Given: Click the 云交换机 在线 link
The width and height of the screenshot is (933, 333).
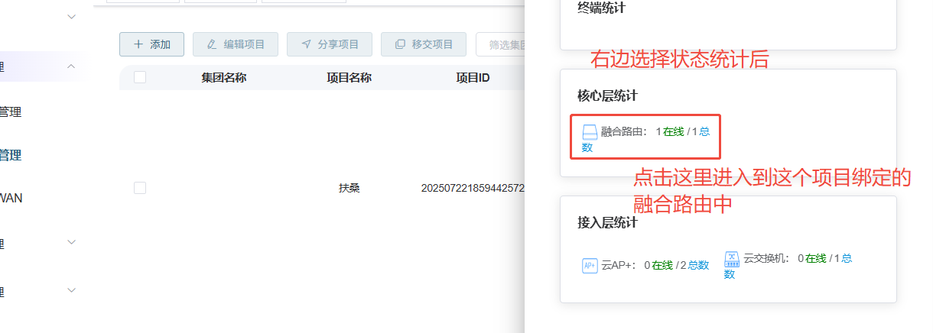Looking at the screenshot, I should [x=815, y=258].
